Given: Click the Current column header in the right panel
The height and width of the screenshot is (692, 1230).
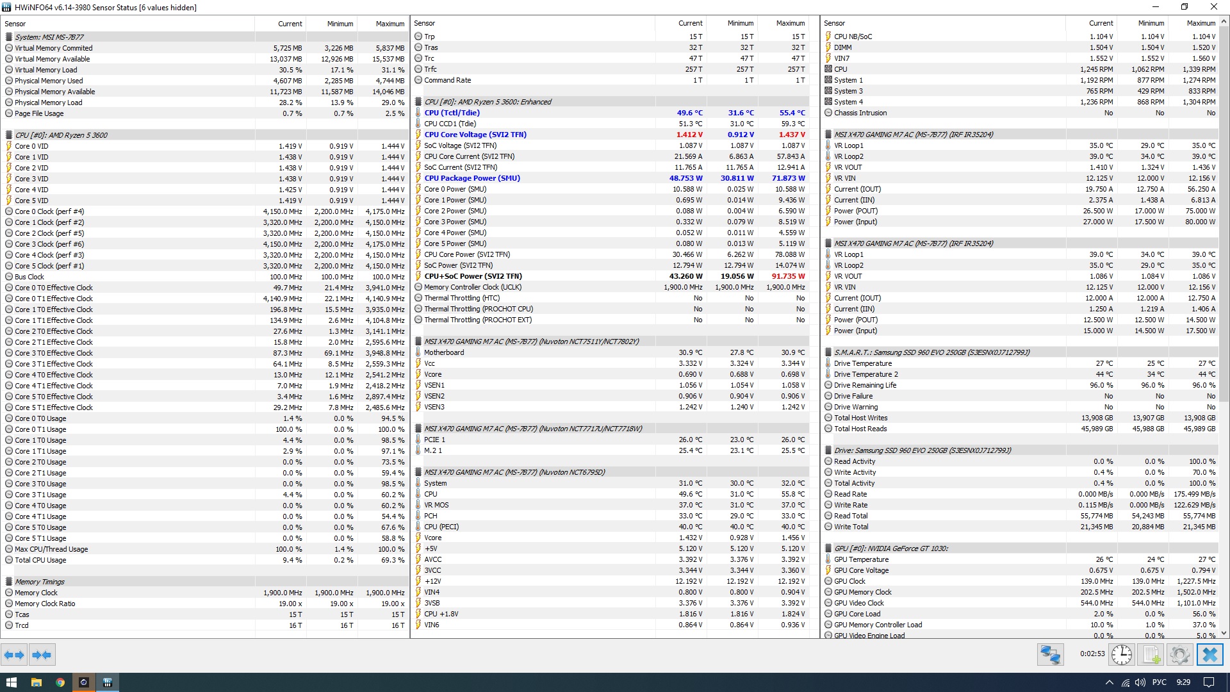Looking at the screenshot, I should pyautogui.click(x=1101, y=23).
